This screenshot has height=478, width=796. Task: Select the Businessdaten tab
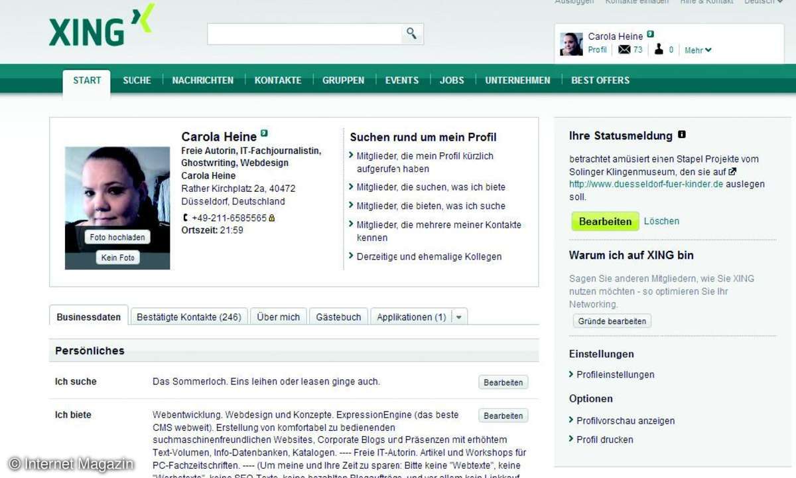(89, 317)
